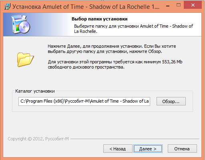Screen dimensions: 205x160
Task: Click the 553,26 Mb disk space text
Action: pyautogui.click(x=172, y=62)
